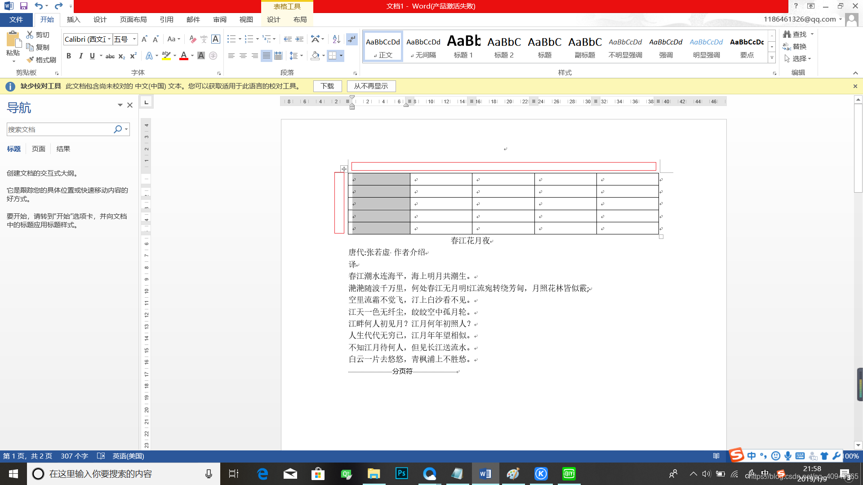
Task: Click the search document input field
Action: click(x=59, y=129)
